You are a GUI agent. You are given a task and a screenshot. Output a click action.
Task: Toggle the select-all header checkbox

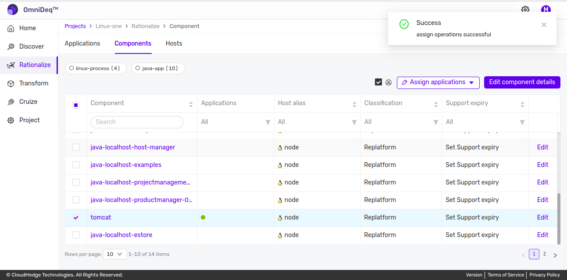pyautogui.click(x=76, y=105)
